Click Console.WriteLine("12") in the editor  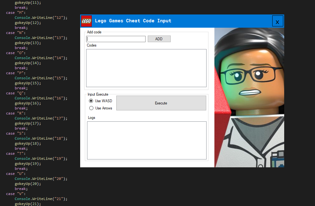pos(41,18)
